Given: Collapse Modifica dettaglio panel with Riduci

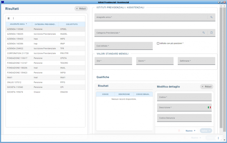Looking at the screenshot, I should tap(206, 87).
